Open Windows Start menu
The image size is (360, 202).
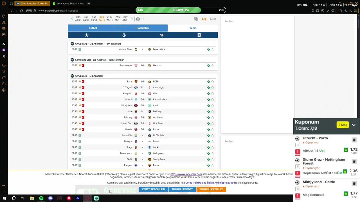point(4,198)
